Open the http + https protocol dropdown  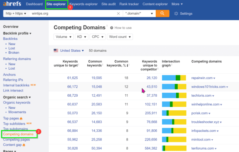[16, 14]
